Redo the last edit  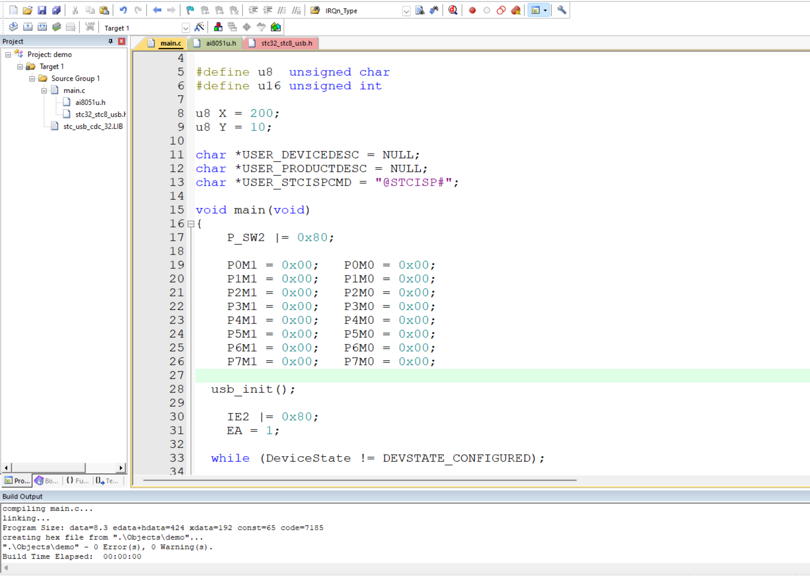pos(138,10)
